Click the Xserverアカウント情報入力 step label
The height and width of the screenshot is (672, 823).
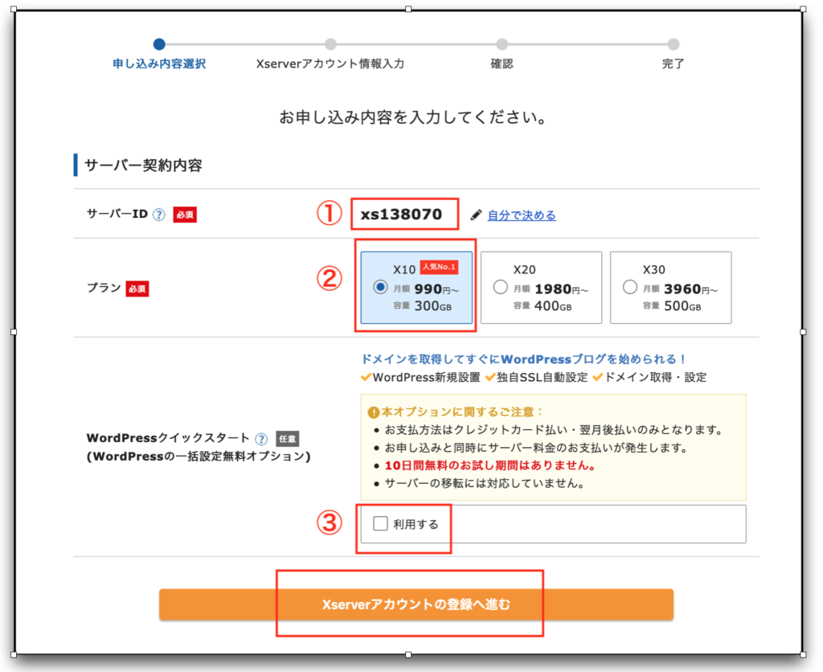[330, 64]
